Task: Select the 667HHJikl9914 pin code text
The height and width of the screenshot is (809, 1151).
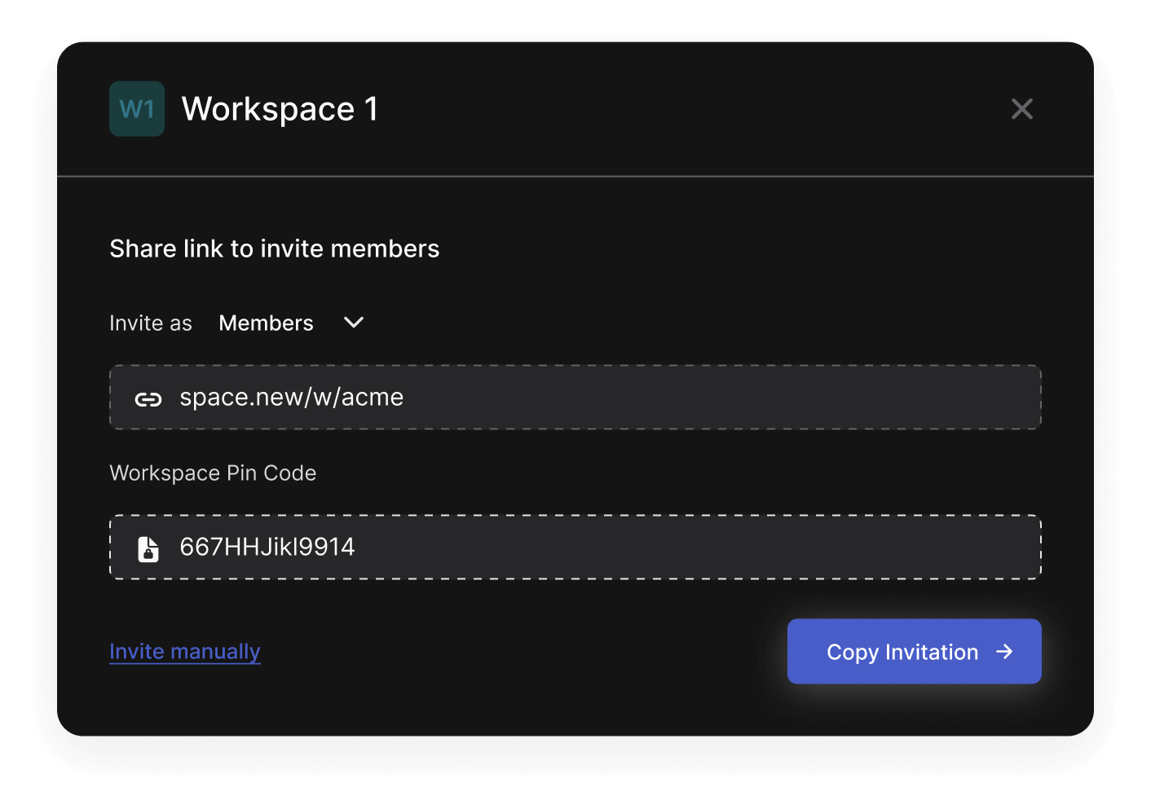Action: (267, 547)
